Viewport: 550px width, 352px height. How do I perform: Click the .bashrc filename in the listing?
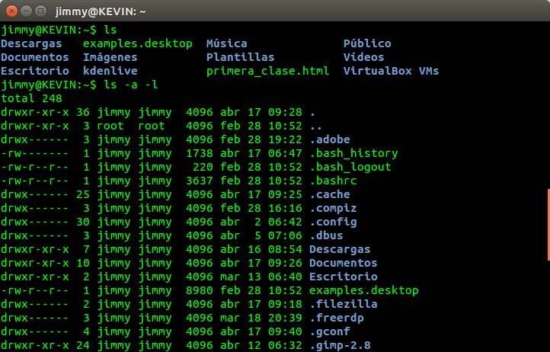click(x=333, y=181)
